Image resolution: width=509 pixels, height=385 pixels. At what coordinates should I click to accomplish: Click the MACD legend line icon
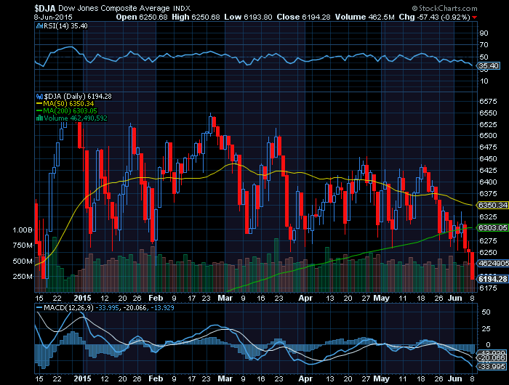point(39,307)
